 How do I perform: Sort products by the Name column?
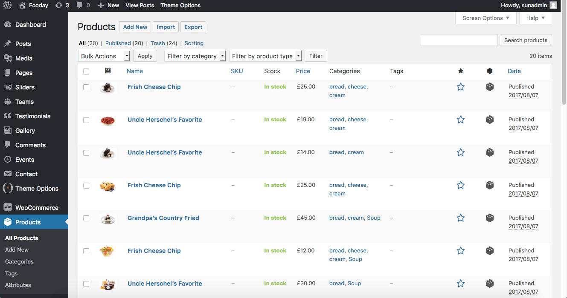click(135, 71)
